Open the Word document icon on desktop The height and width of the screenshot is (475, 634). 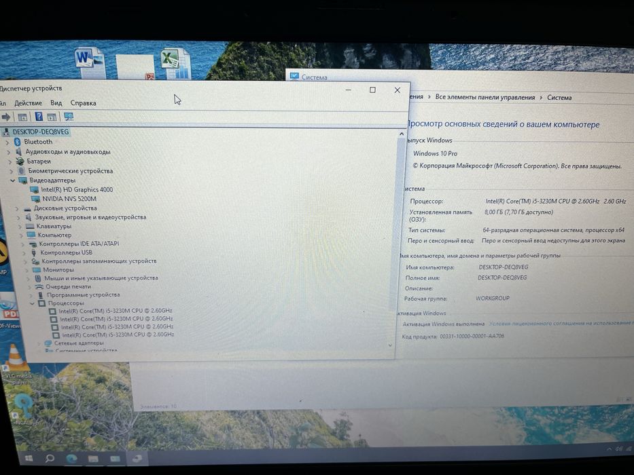[90, 62]
